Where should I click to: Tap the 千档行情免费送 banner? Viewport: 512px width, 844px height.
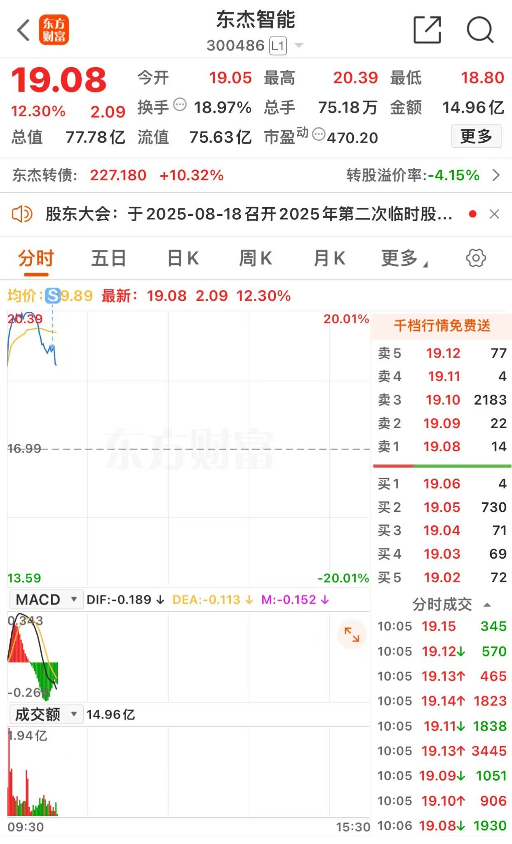tap(442, 325)
